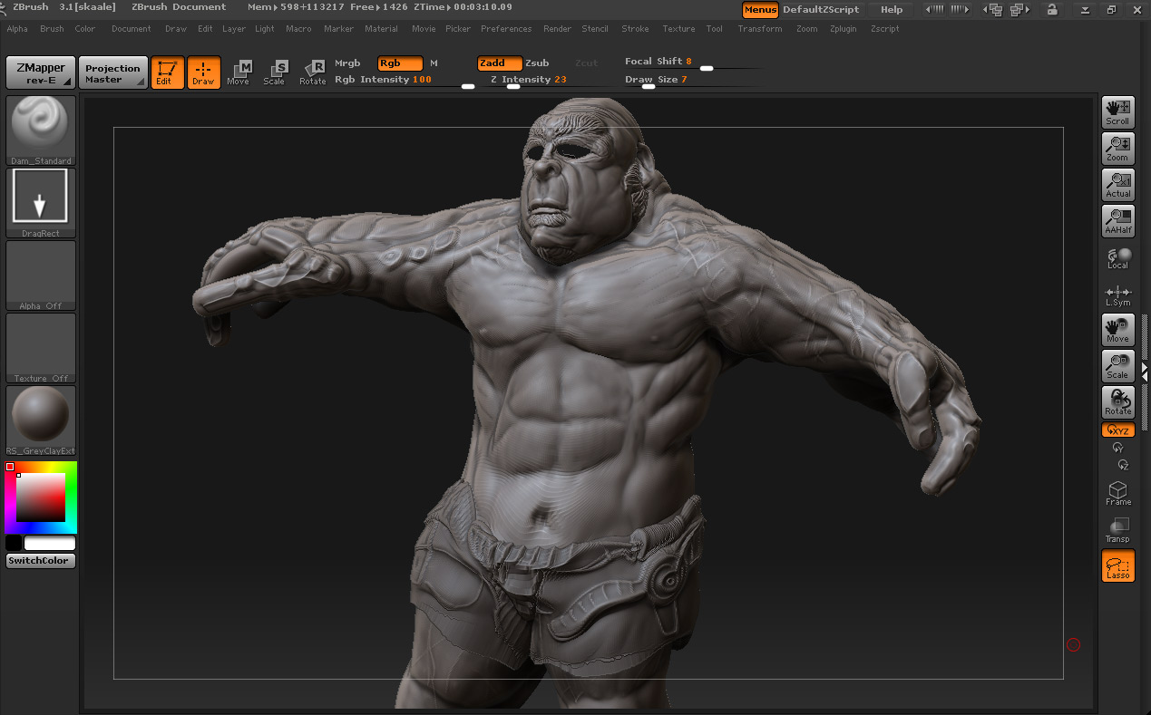This screenshot has width=1151, height=715.
Task: Open the Texture_Off texture picker
Action: [x=41, y=348]
